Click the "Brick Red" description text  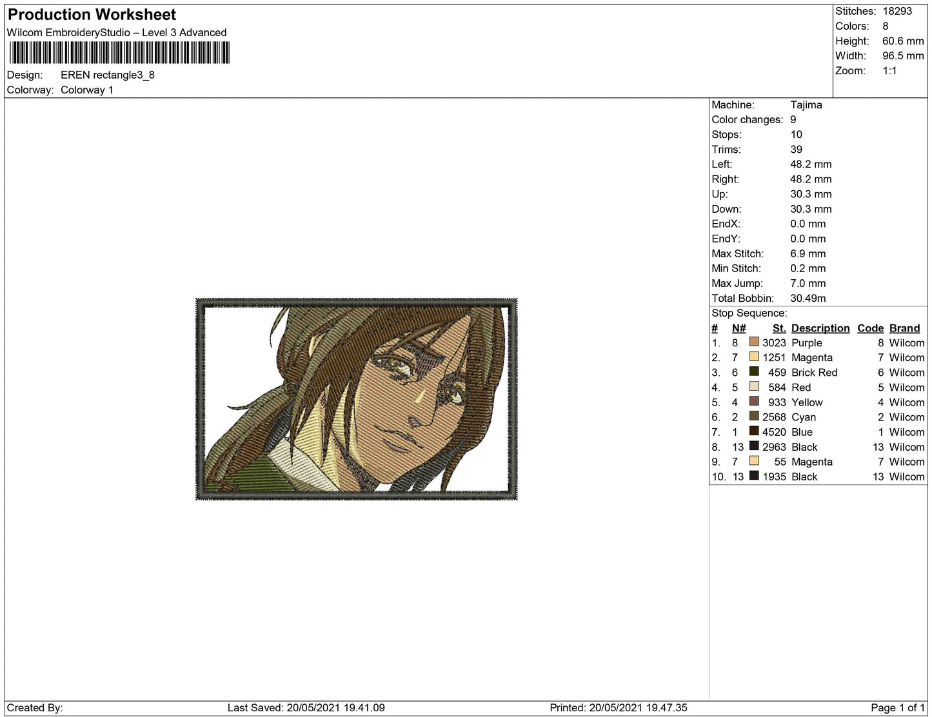[815, 372]
